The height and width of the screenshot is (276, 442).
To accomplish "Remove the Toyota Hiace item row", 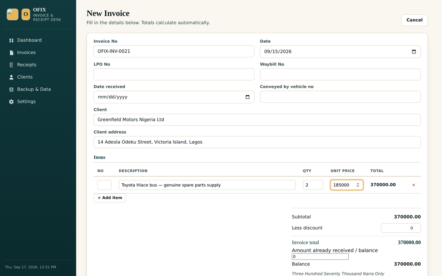I will pos(414,185).
